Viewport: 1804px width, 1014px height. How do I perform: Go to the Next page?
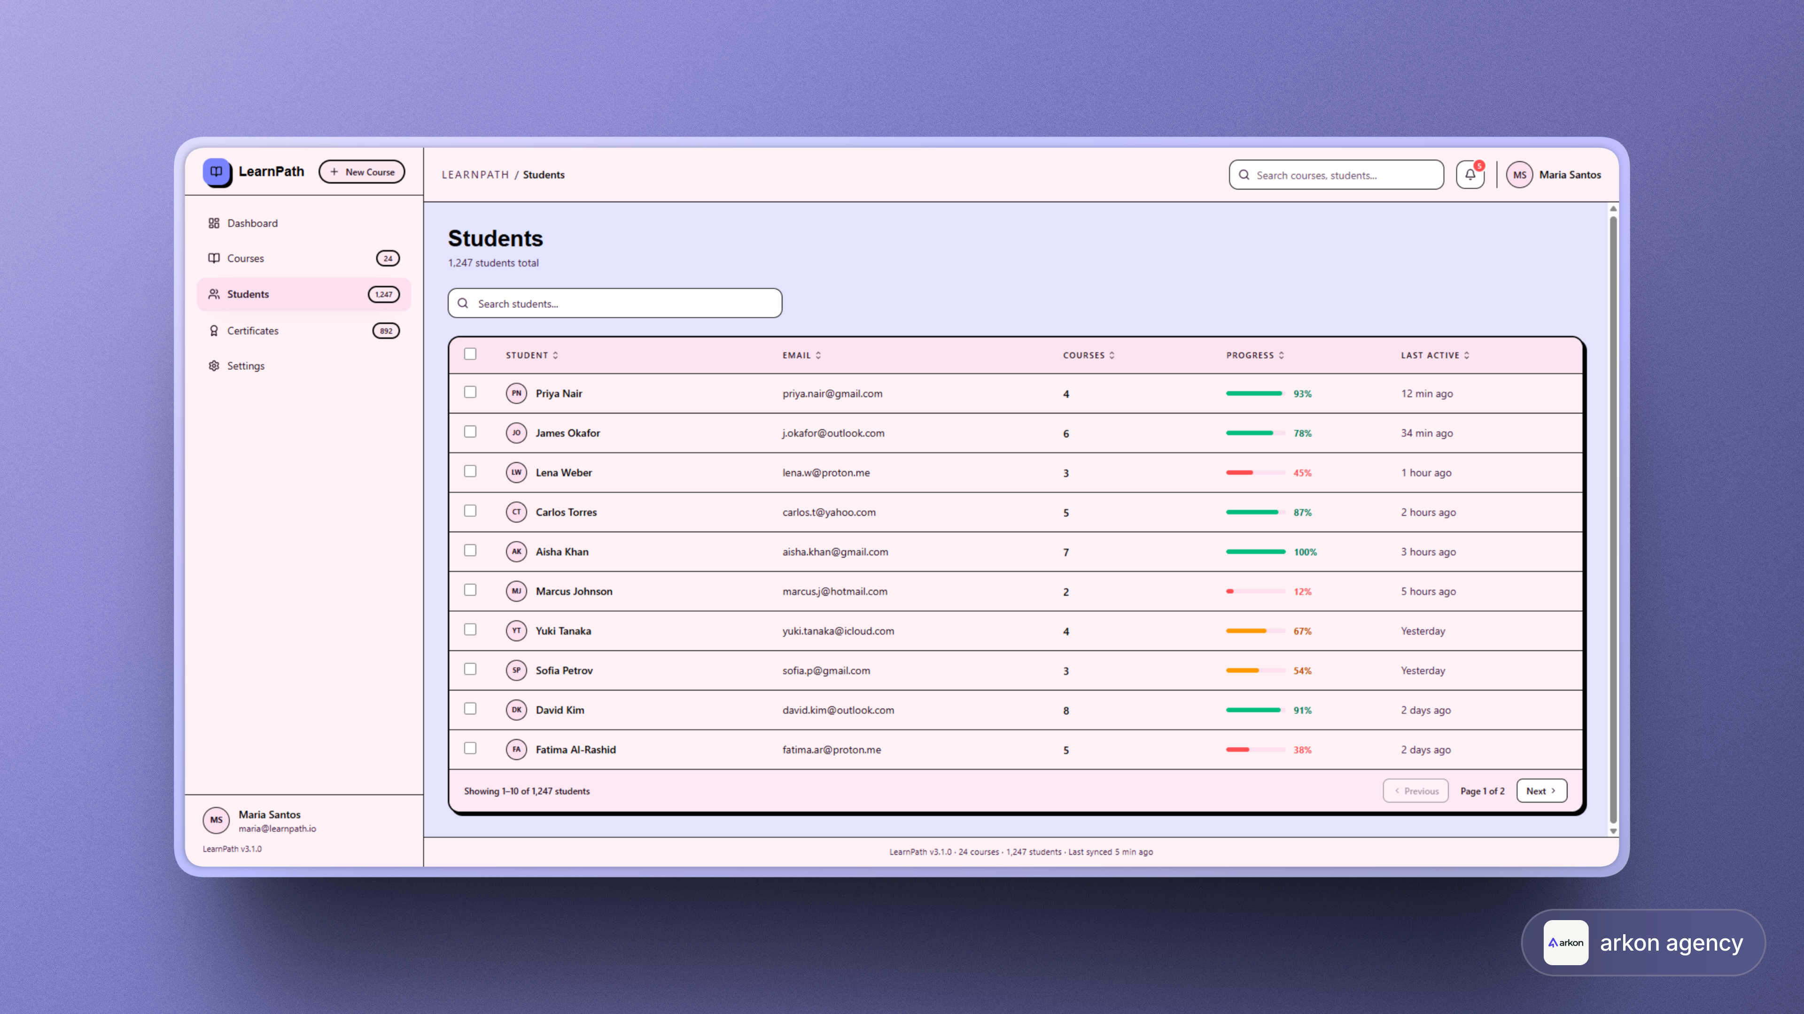[x=1541, y=791]
